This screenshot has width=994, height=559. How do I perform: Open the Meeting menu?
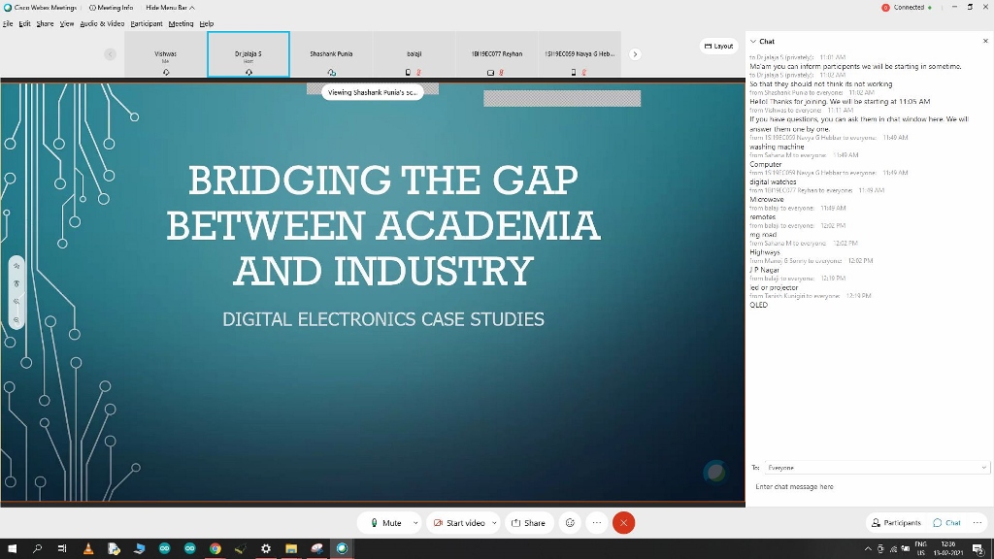tap(181, 23)
